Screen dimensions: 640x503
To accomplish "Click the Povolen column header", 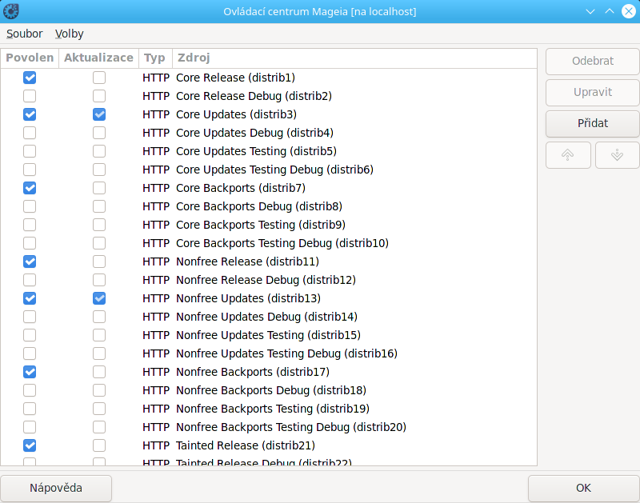I will click(x=30, y=58).
